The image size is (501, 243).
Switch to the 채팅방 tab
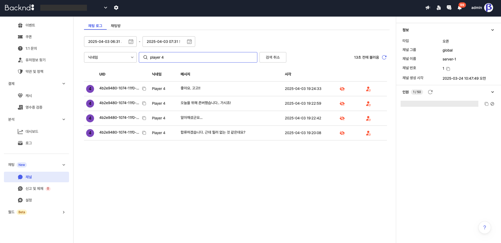point(116,26)
